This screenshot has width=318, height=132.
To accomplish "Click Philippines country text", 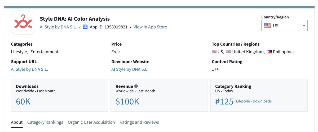I will point(284,52).
